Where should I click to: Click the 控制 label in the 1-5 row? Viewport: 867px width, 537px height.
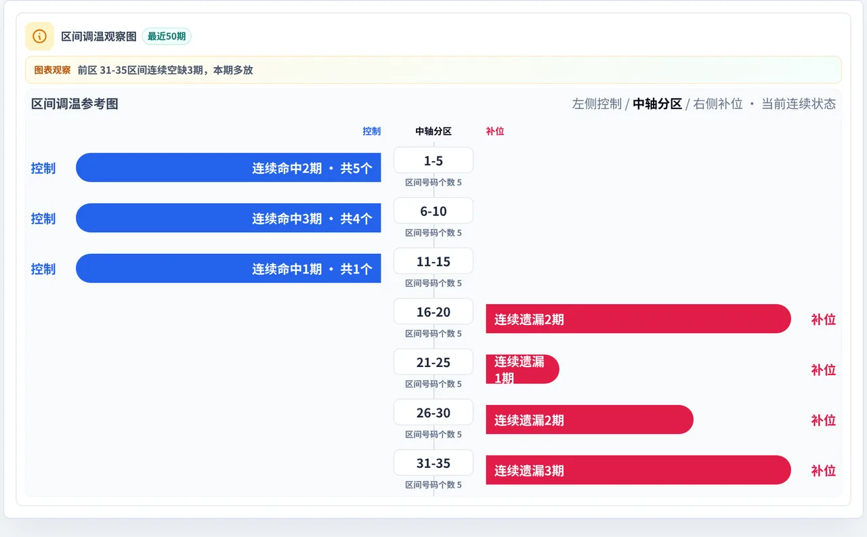pos(43,168)
